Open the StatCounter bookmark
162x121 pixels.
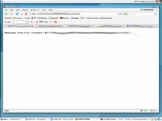pyautogui.click(x=106, y=18)
